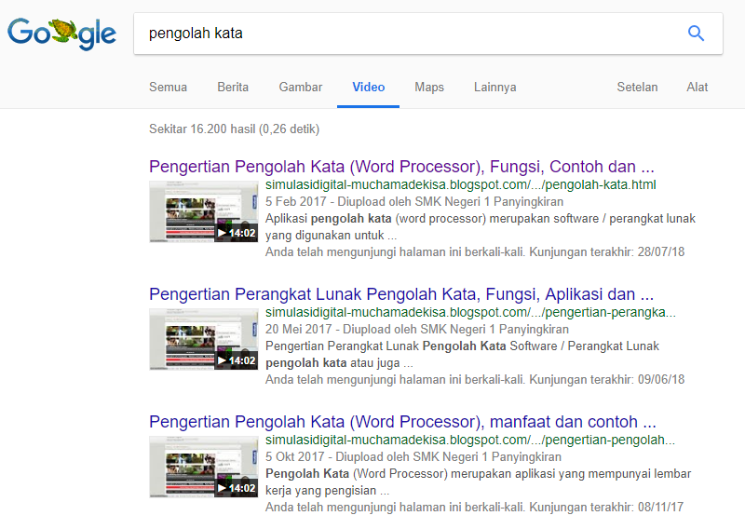Click text 'Kunjungan terakhir: 08/11/17'
This screenshot has height=529, width=745.
click(606, 508)
